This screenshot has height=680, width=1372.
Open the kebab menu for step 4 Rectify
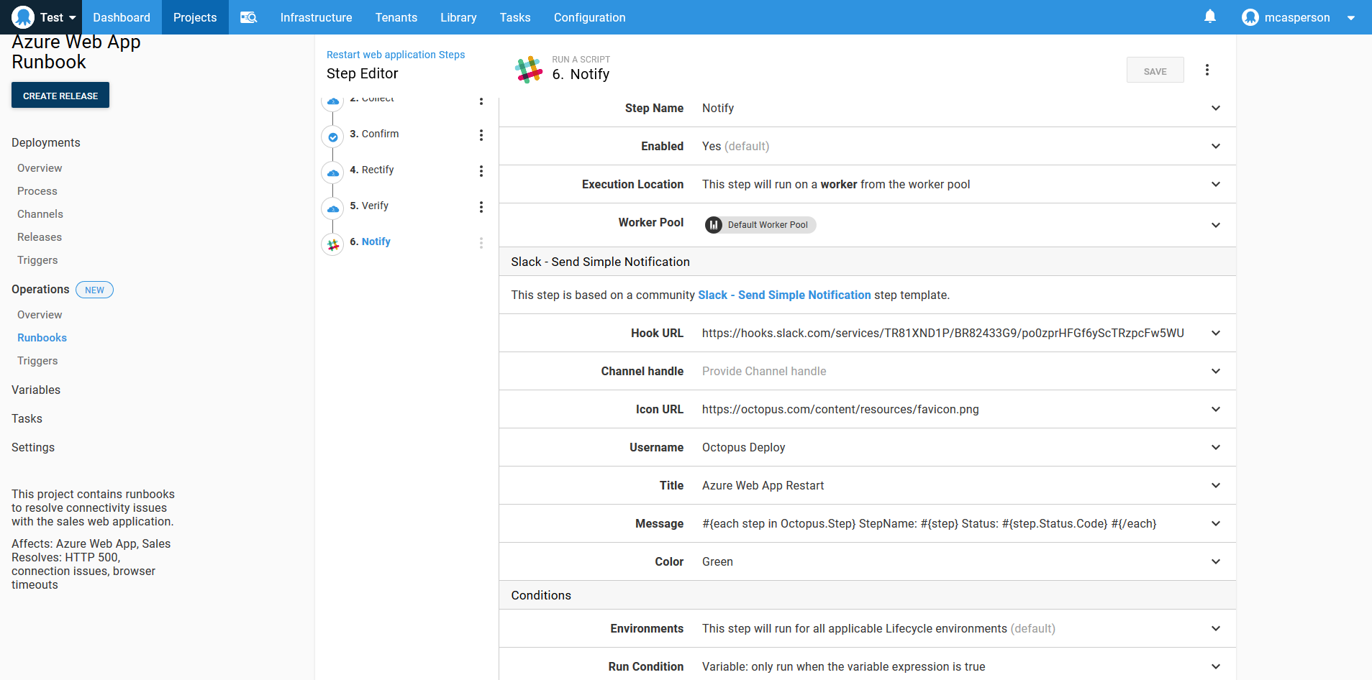pos(481,171)
